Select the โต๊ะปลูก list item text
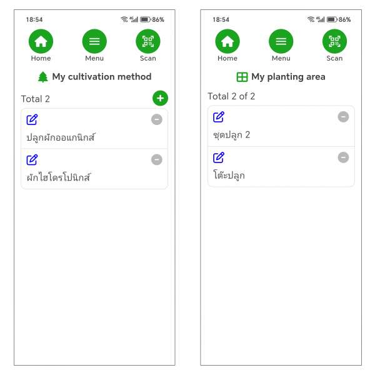The width and height of the screenshot is (375, 375). tap(229, 174)
